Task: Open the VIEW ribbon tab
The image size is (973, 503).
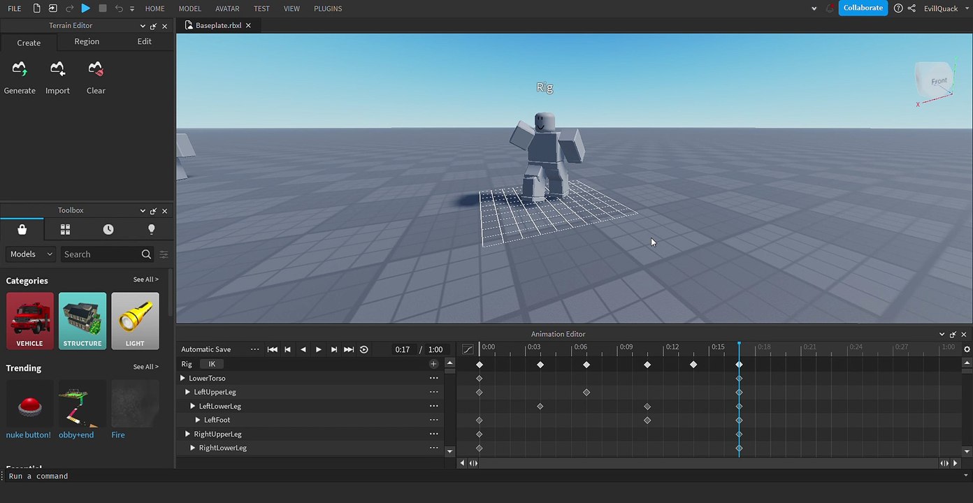Action: [x=291, y=8]
